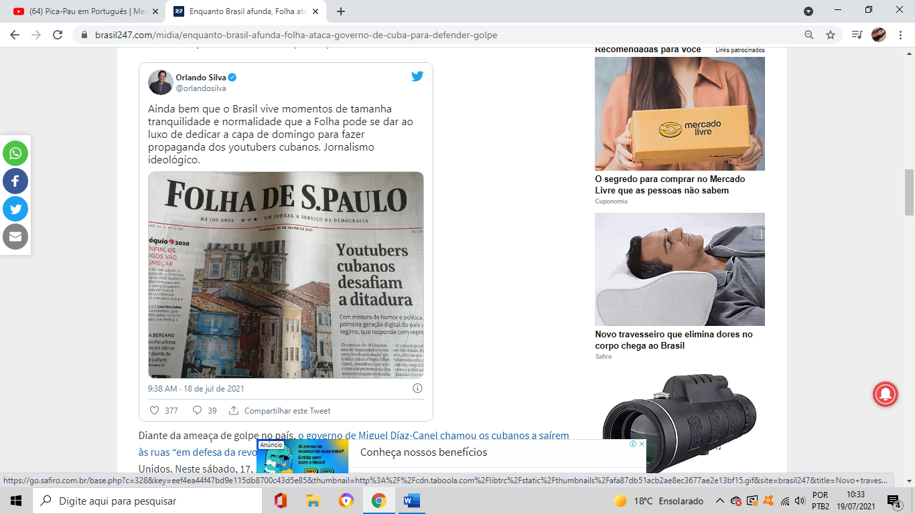Open Windows Start menu
This screenshot has height=514, width=915.
pyautogui.click(x=16, y=501)
